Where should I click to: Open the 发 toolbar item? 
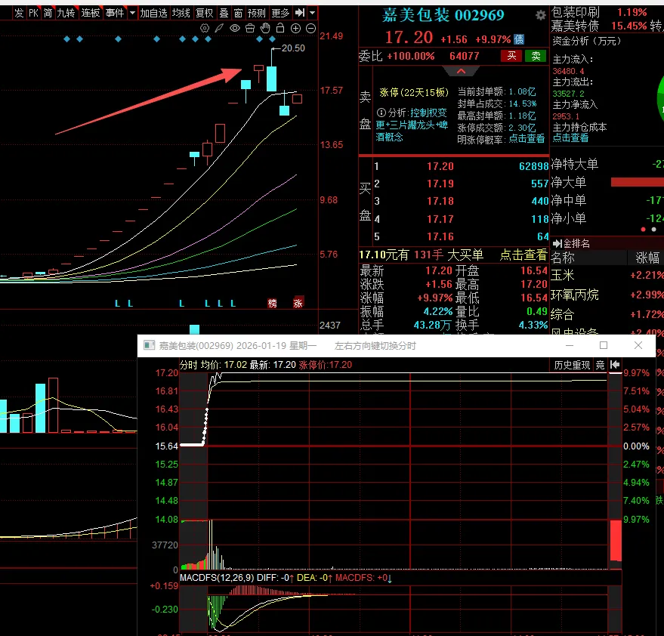click(x=19, y=13)
